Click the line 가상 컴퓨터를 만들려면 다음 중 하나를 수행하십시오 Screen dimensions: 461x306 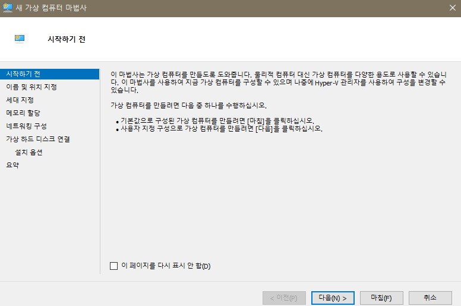(188, 106)
